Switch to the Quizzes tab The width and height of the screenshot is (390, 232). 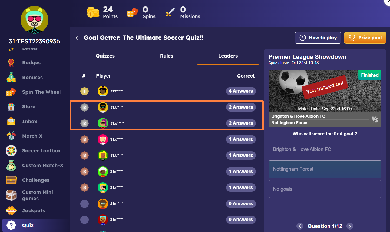[x=105, y=56]
